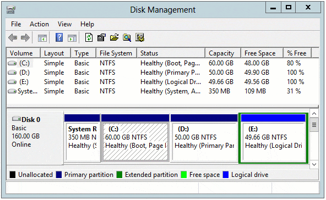This screenshot has height=200, width=326.
Task: Click the Healthy (Logical Dr... status cell
Action: pyautogui.click(x=171, y=82)
